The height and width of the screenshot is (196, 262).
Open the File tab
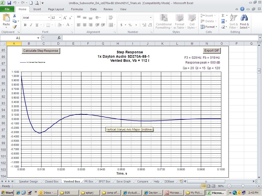7,9
